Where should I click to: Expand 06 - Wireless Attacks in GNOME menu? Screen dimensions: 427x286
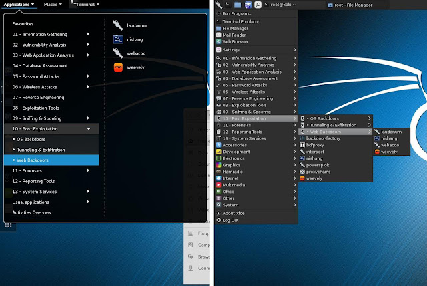pos(51,87)
